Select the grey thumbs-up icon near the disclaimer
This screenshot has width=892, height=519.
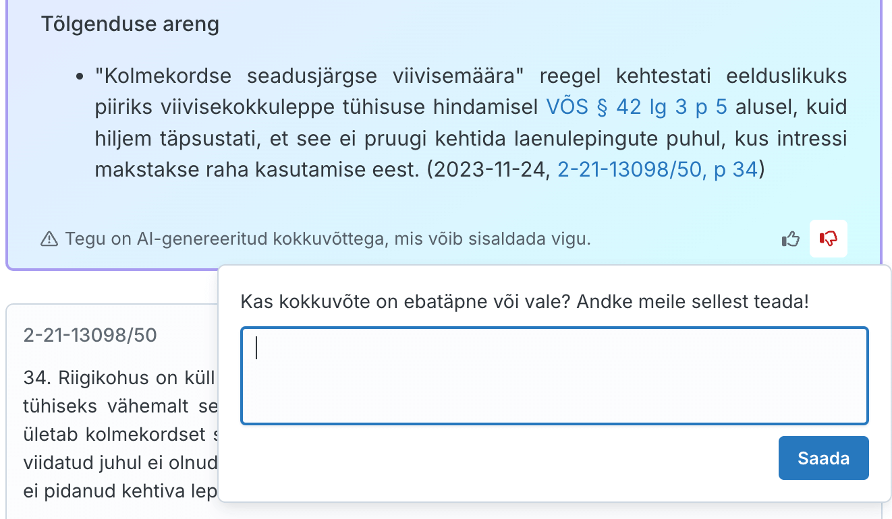(790, 239)
